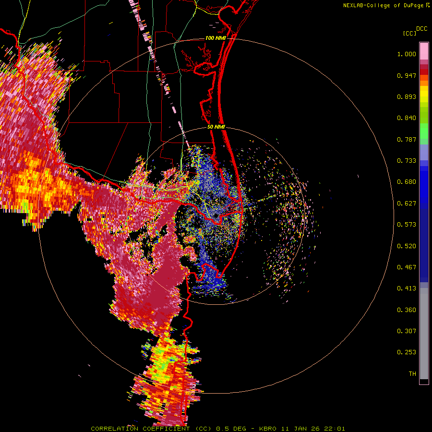
Task: Click the 0.680 color scale value
Action: pyautogui.click(x=407, y=182)
